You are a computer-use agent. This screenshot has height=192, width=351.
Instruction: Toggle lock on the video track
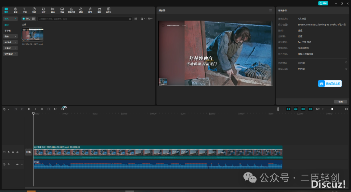(x=8, y=152)
